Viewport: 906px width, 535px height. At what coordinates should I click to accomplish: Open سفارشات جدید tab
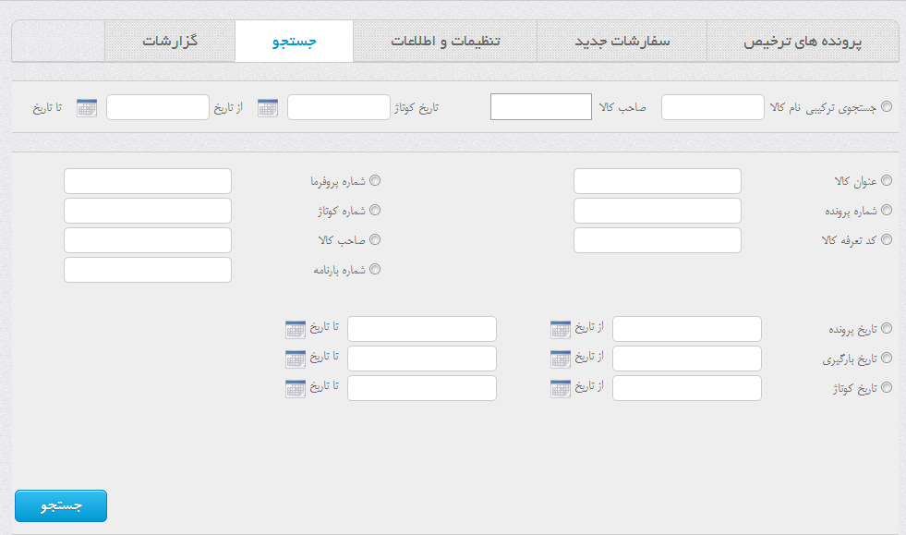pos(622,41)
